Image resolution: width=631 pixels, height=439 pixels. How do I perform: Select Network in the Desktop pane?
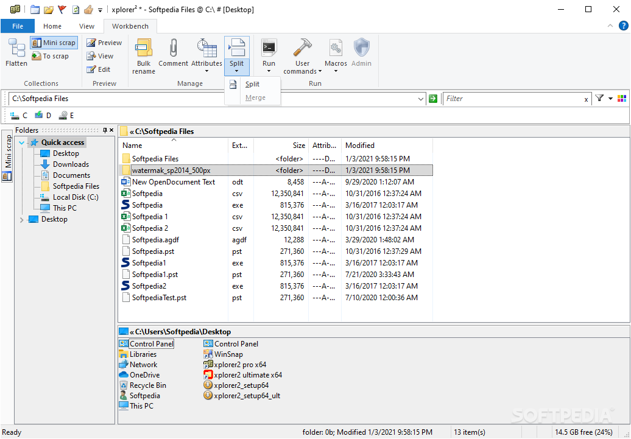click(x=138, y=365)
